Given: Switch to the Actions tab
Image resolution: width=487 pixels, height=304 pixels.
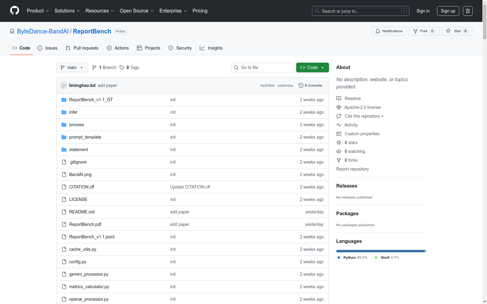Looking at the screenshot, I should (x=118, y=48).
